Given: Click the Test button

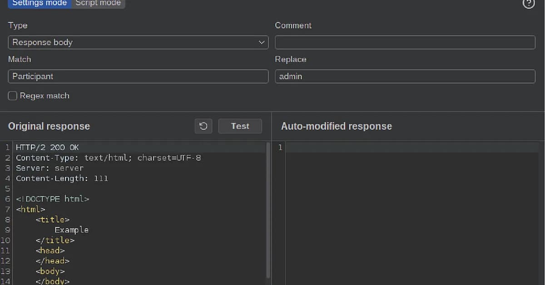Looking at the screenshot, I should pos(240,126).
